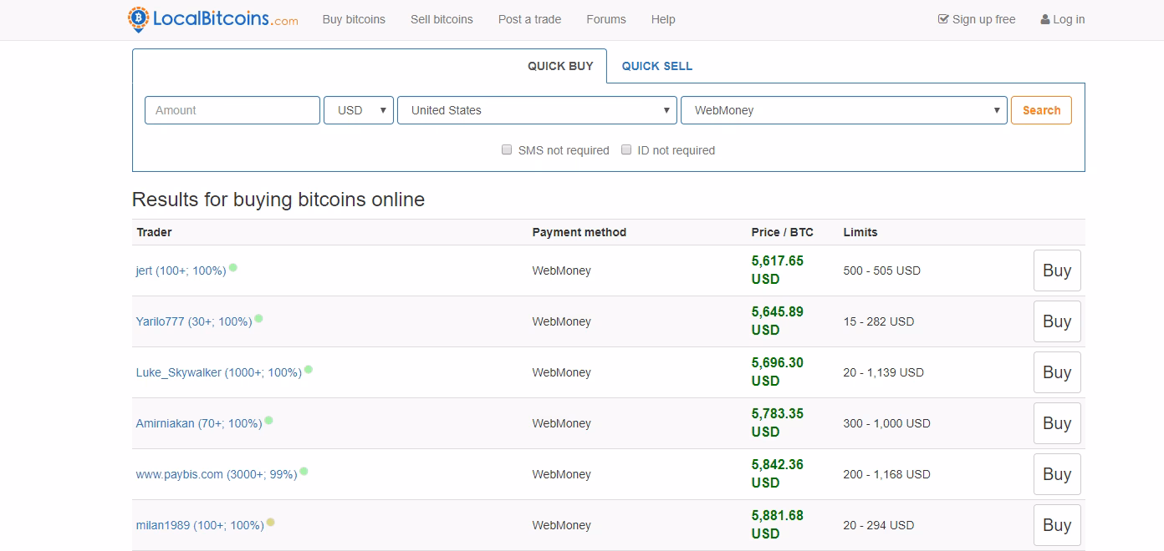Click the Sign up free link
1164x551 pixels.
pos(977,19)
